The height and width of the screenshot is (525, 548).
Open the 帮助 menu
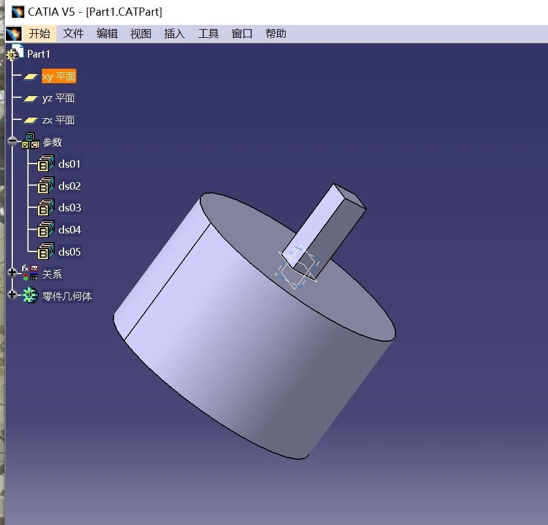click(x=276, y=34)
